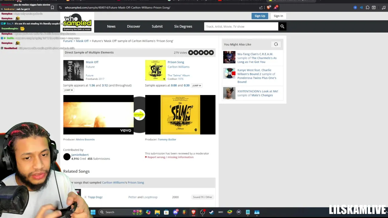Jump to the 1:36 sample timestamp
The image size is (388, 218).
coord(92,85)
